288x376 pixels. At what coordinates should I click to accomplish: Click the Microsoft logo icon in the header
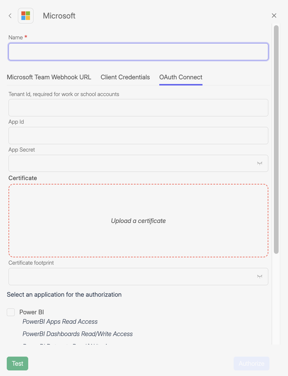[x=26, y=16]
